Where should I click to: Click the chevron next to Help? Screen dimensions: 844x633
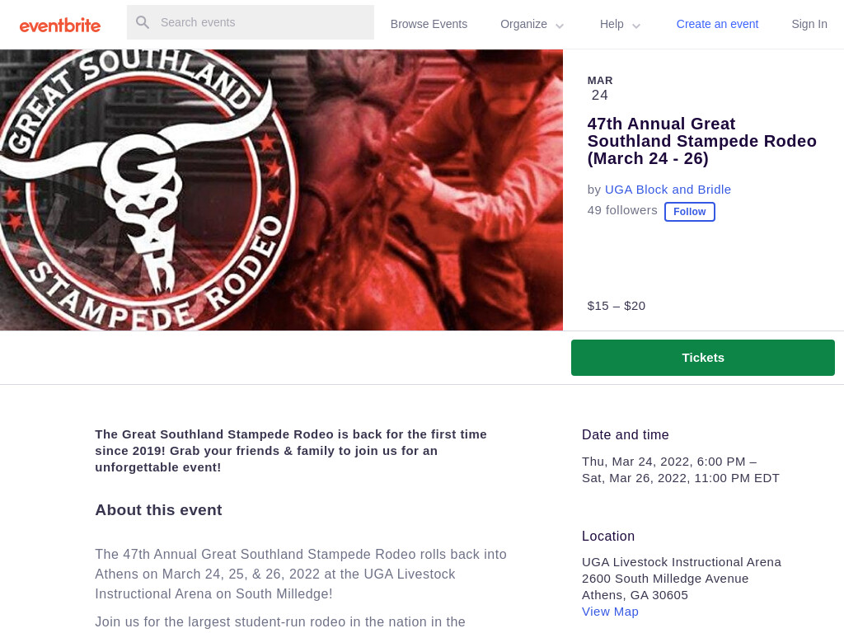pyautogui.click(x=636, y=26)
